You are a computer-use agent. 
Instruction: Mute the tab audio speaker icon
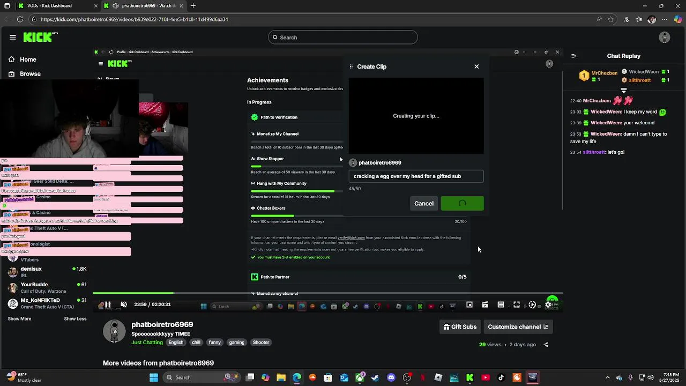(x=115, y=6)
